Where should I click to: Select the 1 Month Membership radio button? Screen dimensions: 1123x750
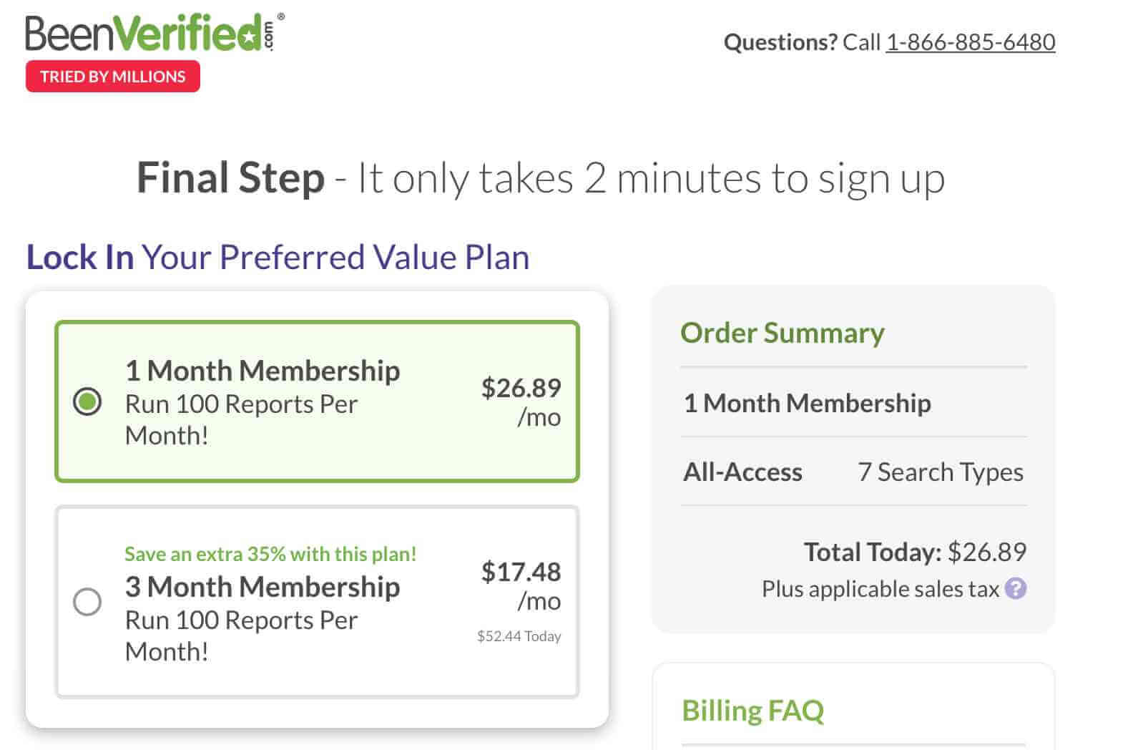point(87,401)
